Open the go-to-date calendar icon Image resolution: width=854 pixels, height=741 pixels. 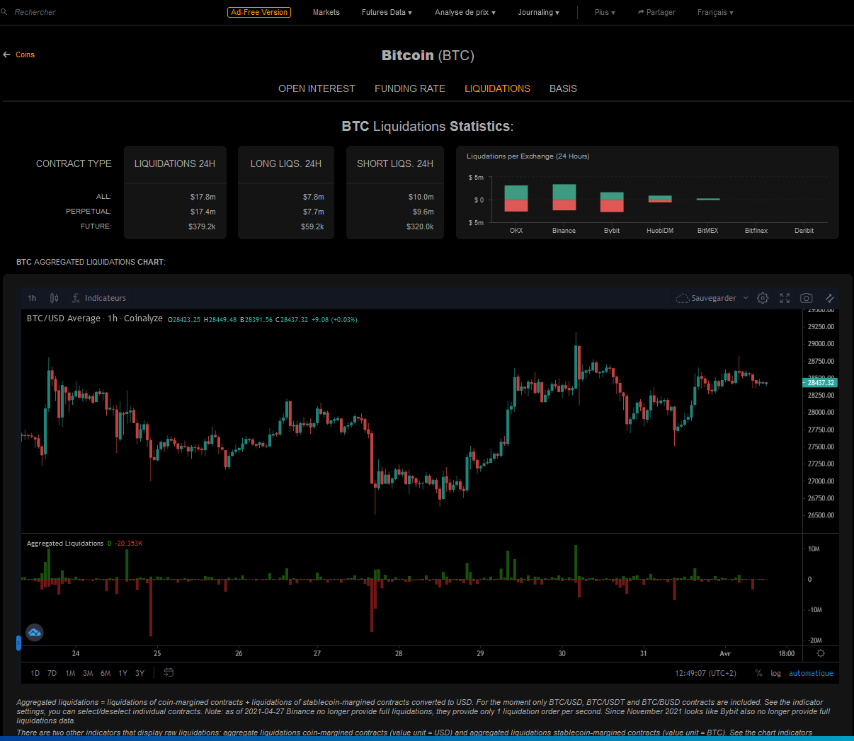(x=169, y=672)
